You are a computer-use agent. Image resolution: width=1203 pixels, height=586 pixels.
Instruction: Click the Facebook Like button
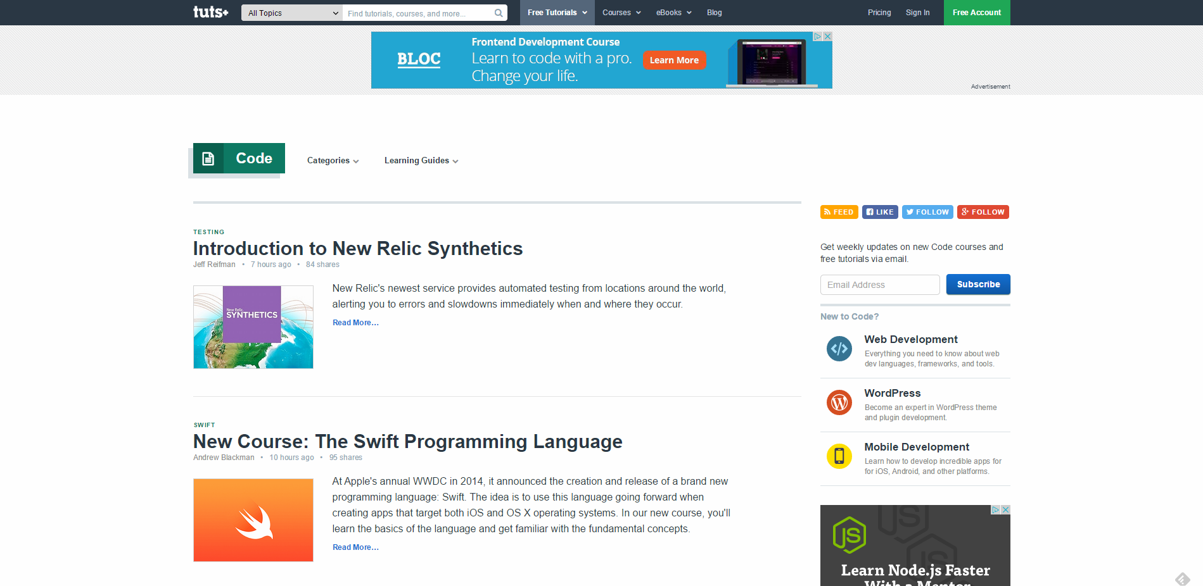[880, 212]
